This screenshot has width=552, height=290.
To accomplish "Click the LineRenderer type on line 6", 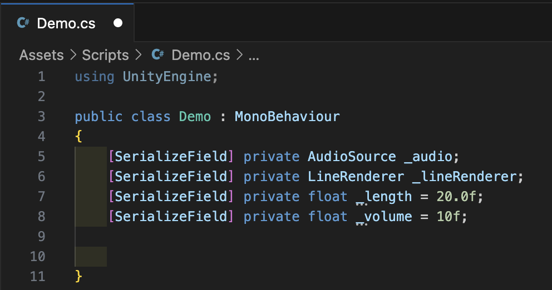I will coord(356,177).
